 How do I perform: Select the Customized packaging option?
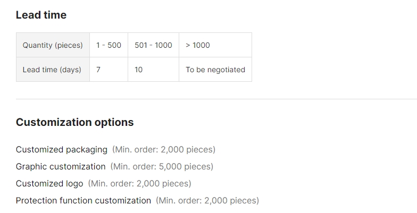click(62, 150)
